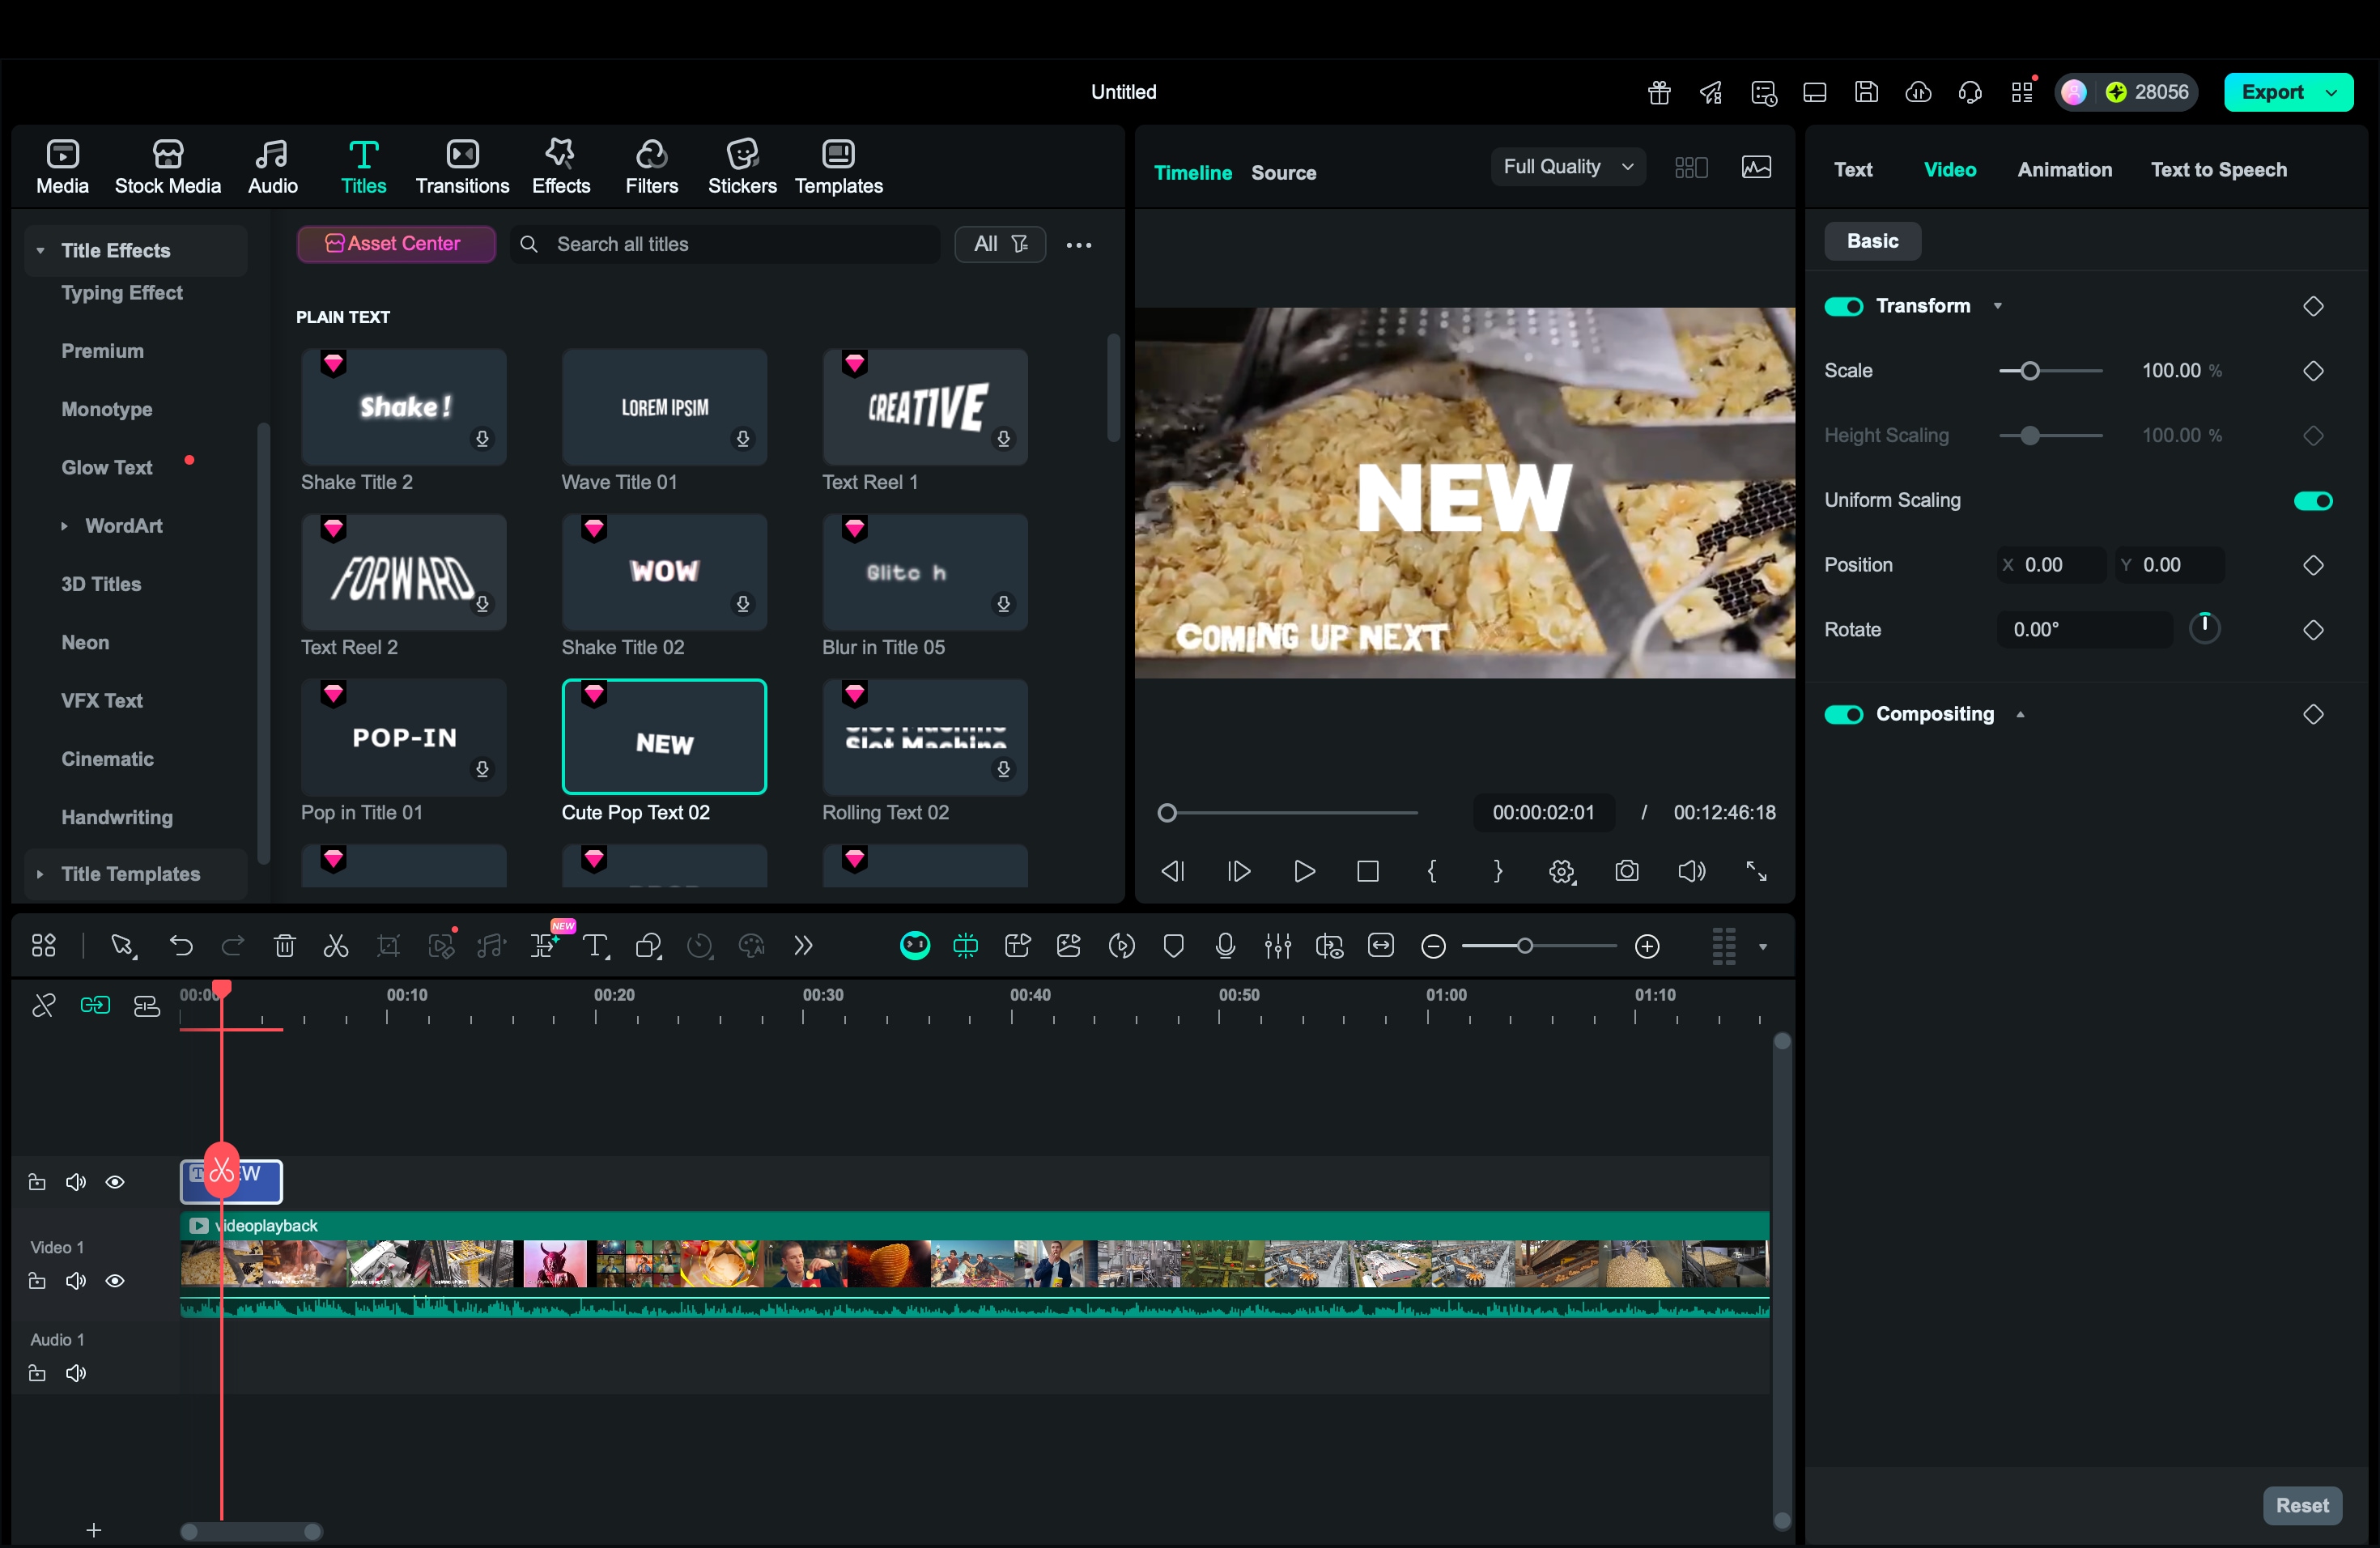Switch to Source preview tab
Viewport: 2380px width, 1548px height.
click(x=1283, y=173)
